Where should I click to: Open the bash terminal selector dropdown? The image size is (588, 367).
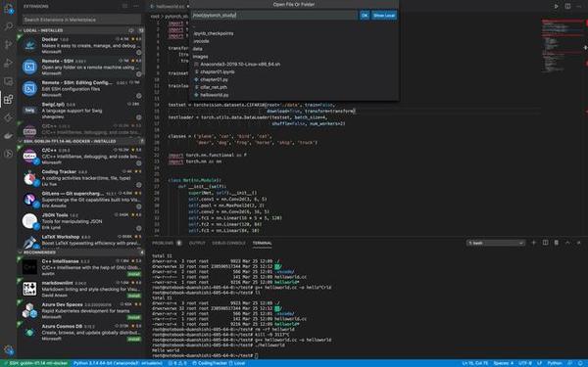[495, 243]
